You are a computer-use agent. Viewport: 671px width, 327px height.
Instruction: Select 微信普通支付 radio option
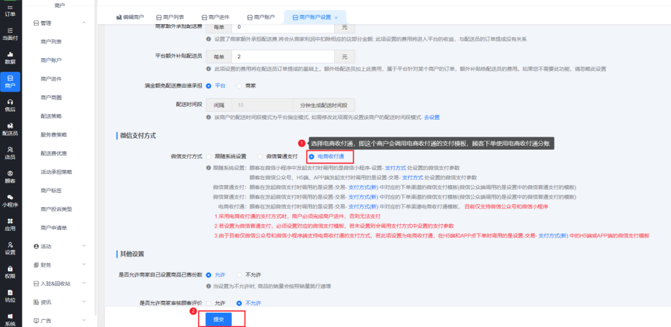point(261,156)
